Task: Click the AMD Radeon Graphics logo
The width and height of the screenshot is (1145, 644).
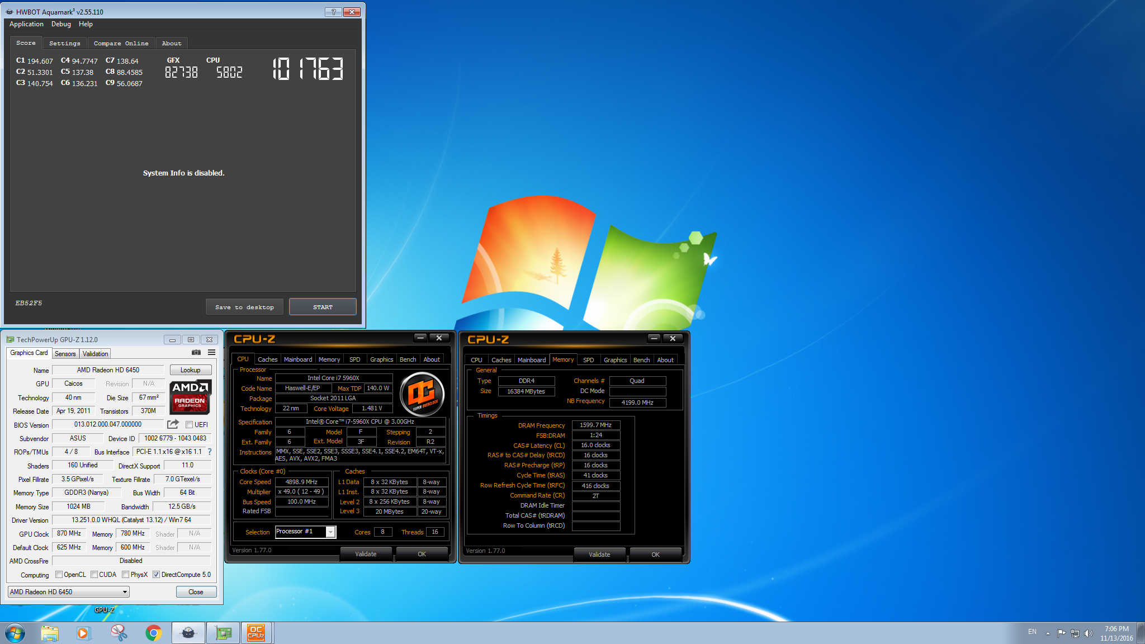Action: [x=190, y=397]
